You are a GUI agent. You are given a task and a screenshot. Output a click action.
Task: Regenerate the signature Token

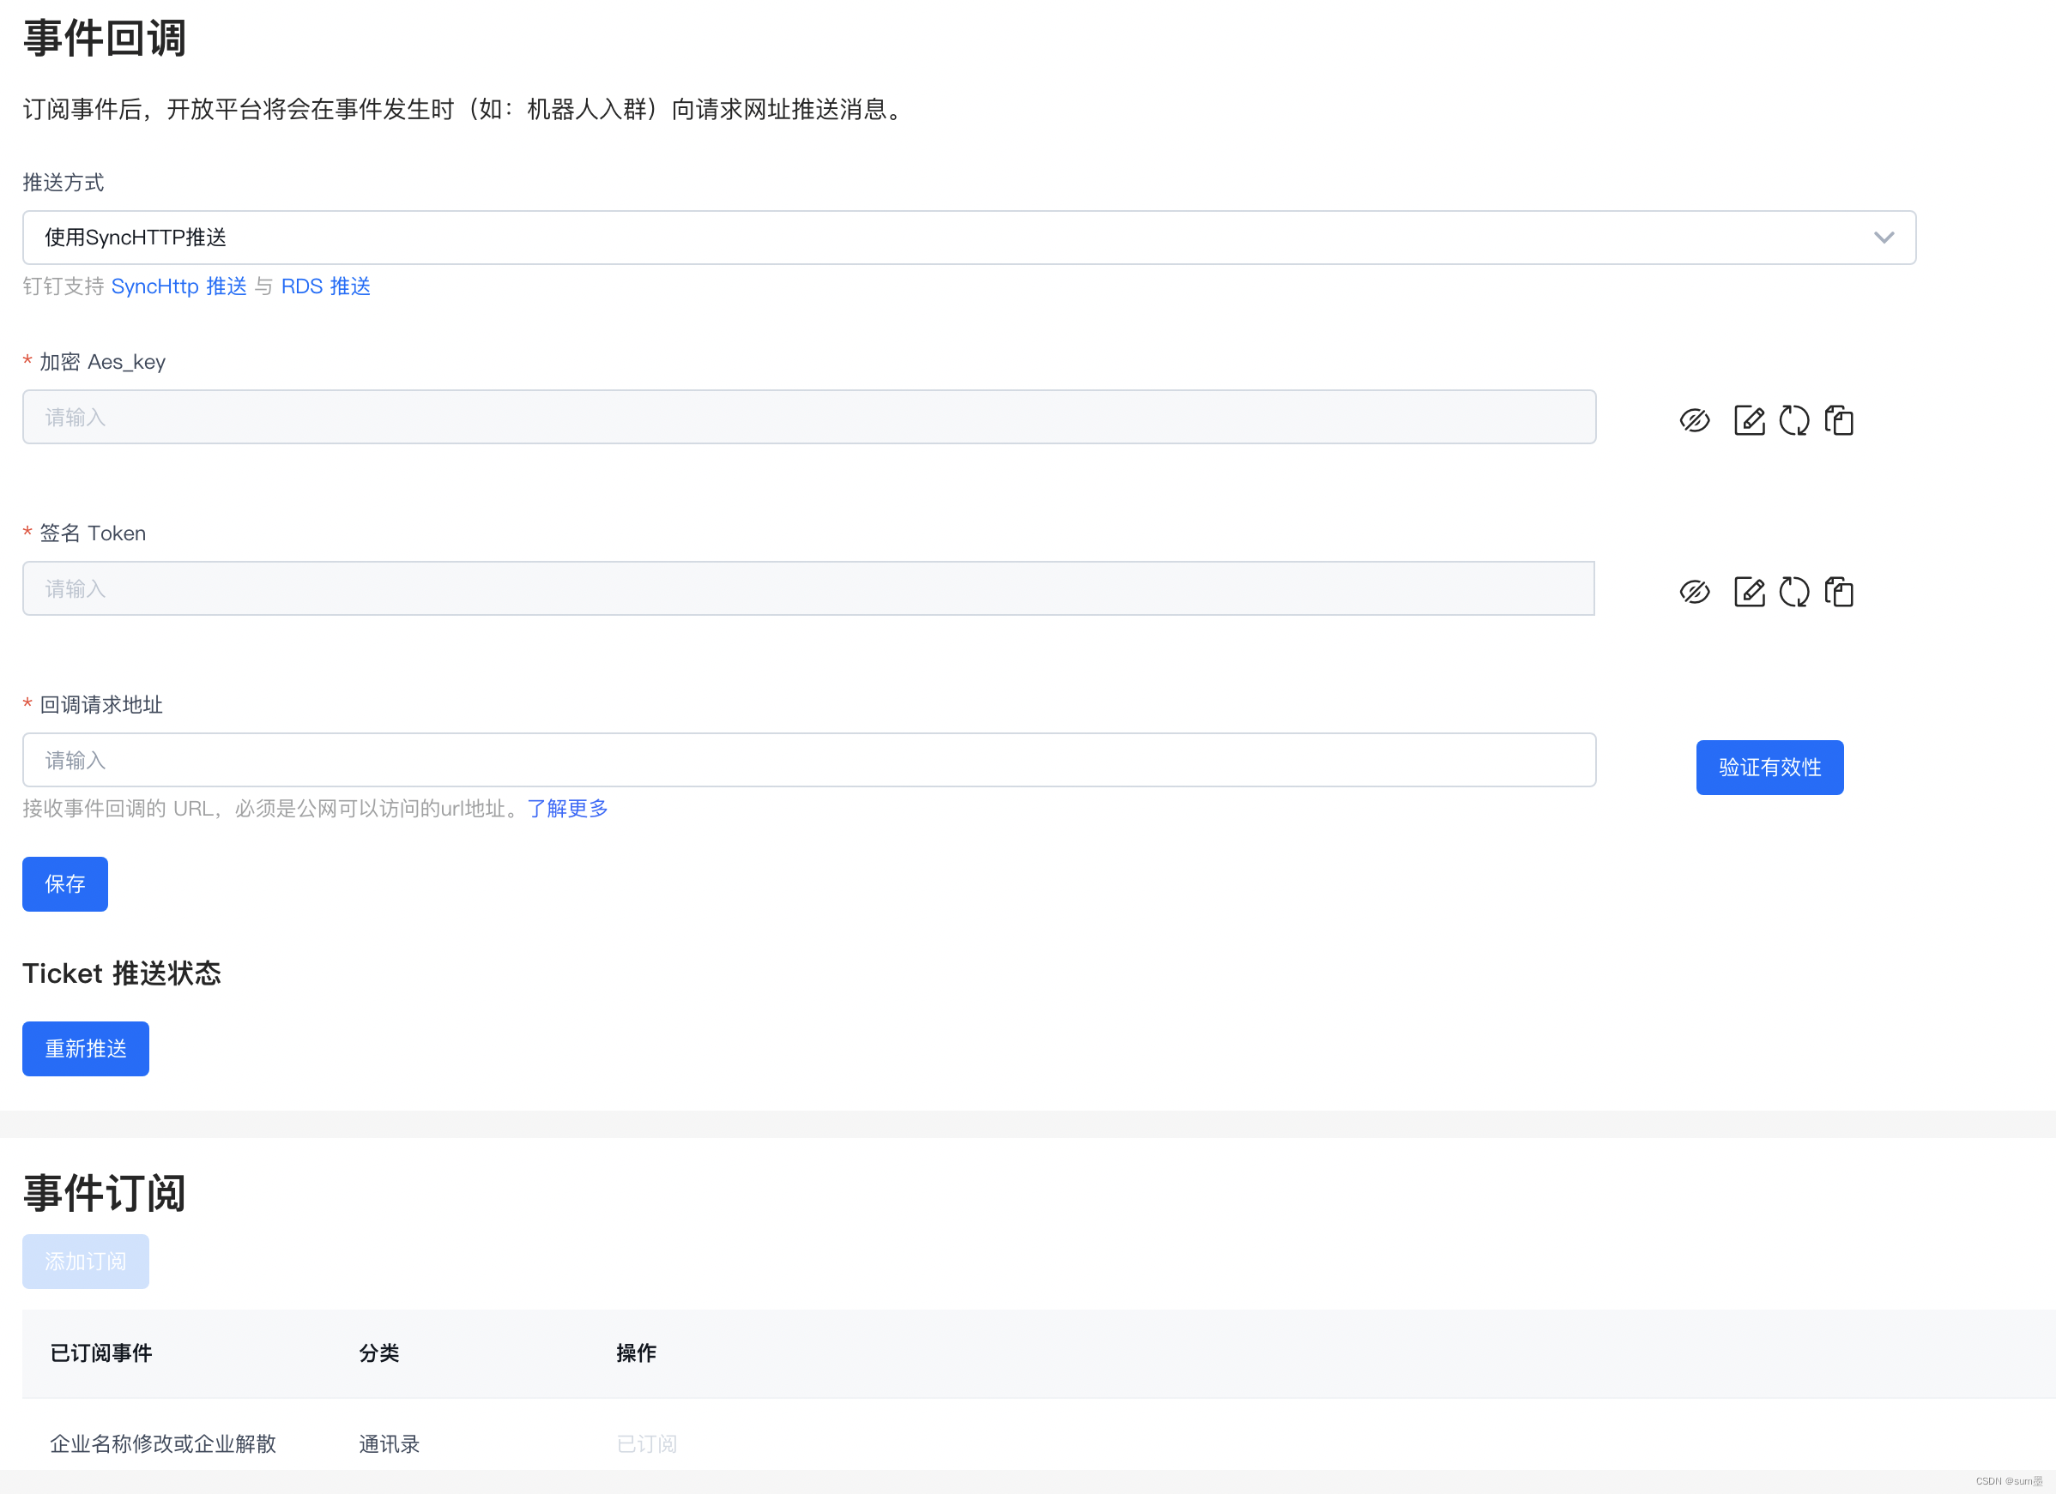coord(1793,592)
